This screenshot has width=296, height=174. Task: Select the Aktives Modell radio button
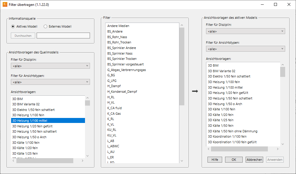[x=13, y=26]
